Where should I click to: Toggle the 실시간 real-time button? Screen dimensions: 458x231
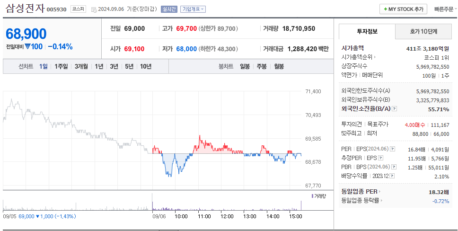tap(169, 9)
